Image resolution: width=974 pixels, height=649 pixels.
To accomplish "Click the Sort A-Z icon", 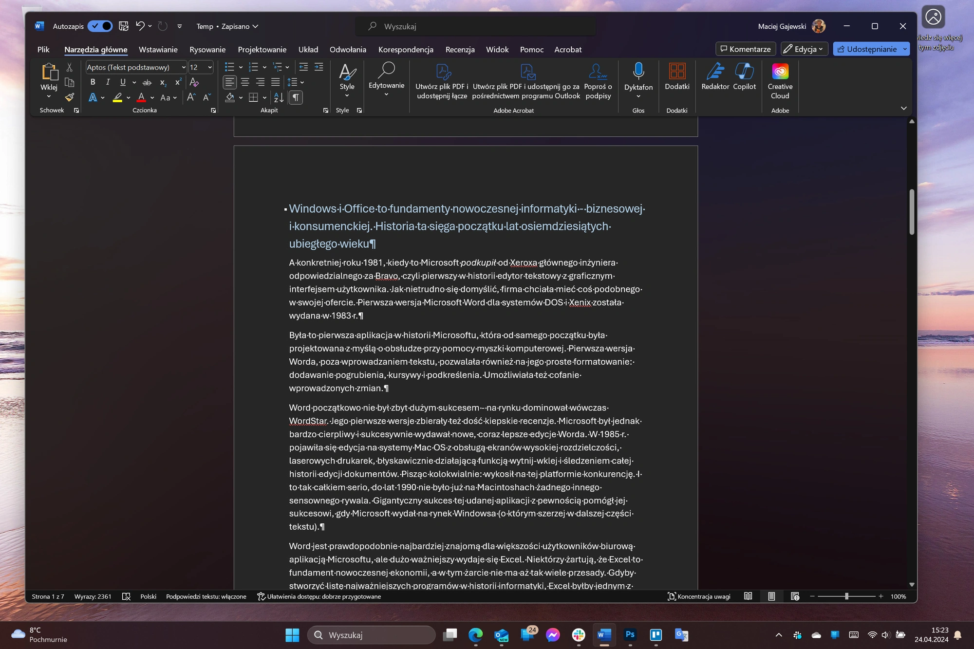I will click(x=279, y=97).
